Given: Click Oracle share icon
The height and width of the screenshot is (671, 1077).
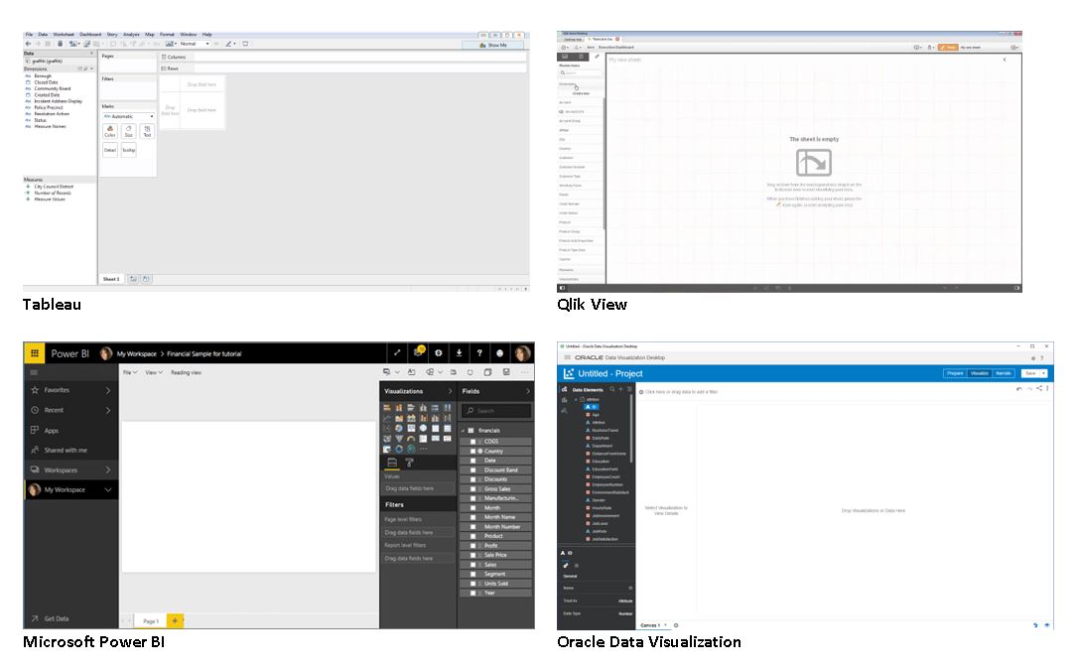Looking at the screenshot, I should click(x=1039, y=389).
